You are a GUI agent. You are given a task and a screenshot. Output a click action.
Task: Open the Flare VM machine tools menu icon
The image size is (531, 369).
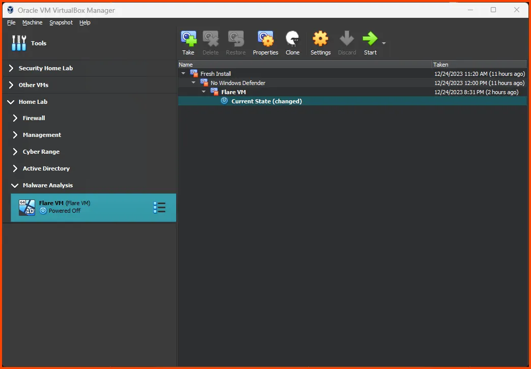click(x=159, y=208)
